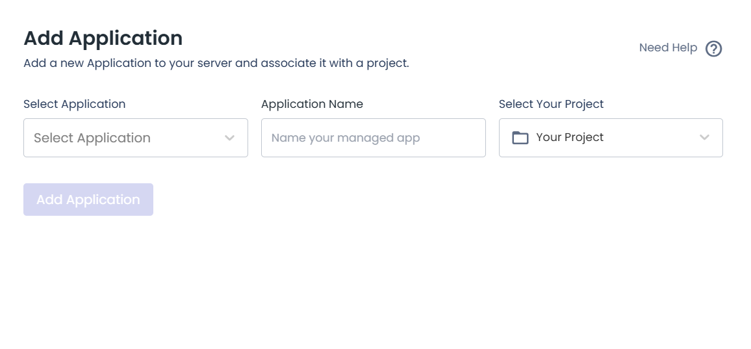Click the 'Select Application' field label
Screen dimensions: 751x349
pos(75,104)
